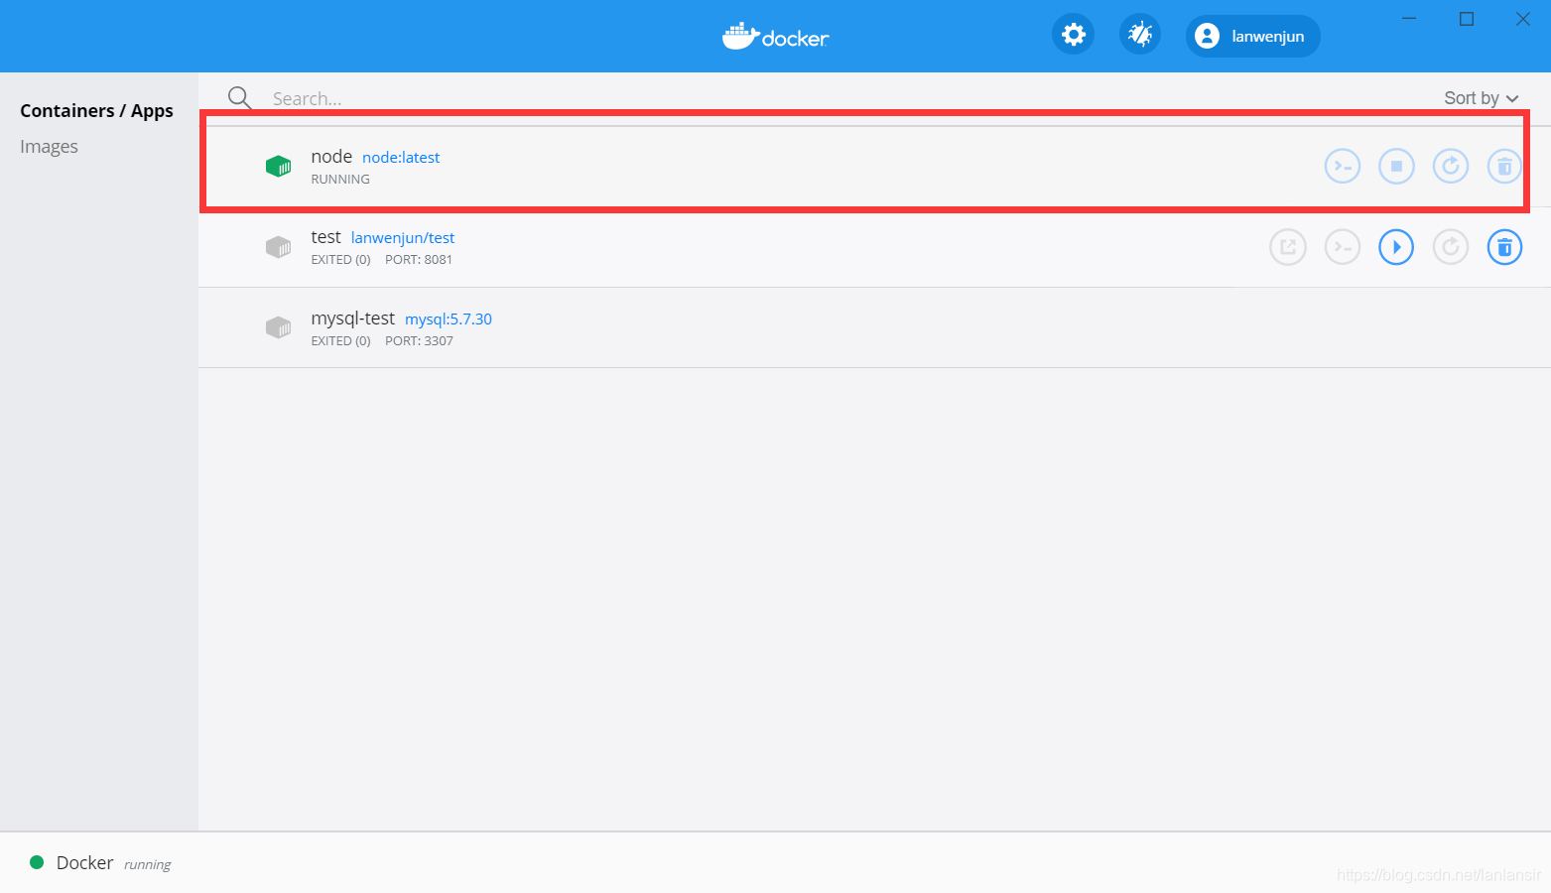The height and width of the screenshot is (893, 1551).
Task: Click the green Docker status dot
Action: click(37, 862)
